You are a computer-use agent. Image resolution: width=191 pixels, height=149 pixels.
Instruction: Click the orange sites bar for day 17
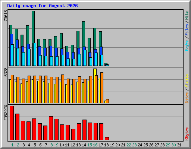coord(102,88)
